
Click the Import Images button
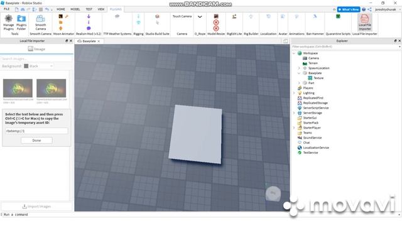point(36,207)
